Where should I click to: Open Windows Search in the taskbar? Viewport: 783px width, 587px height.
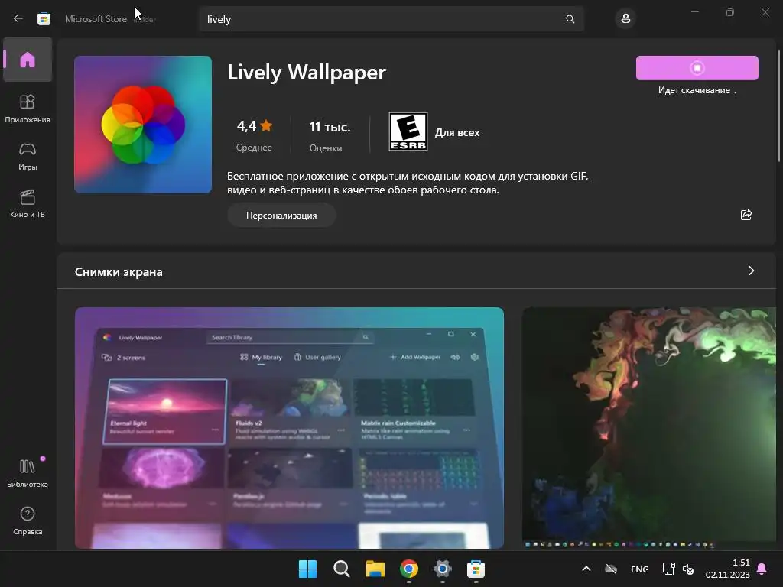(x=342, y=569)
